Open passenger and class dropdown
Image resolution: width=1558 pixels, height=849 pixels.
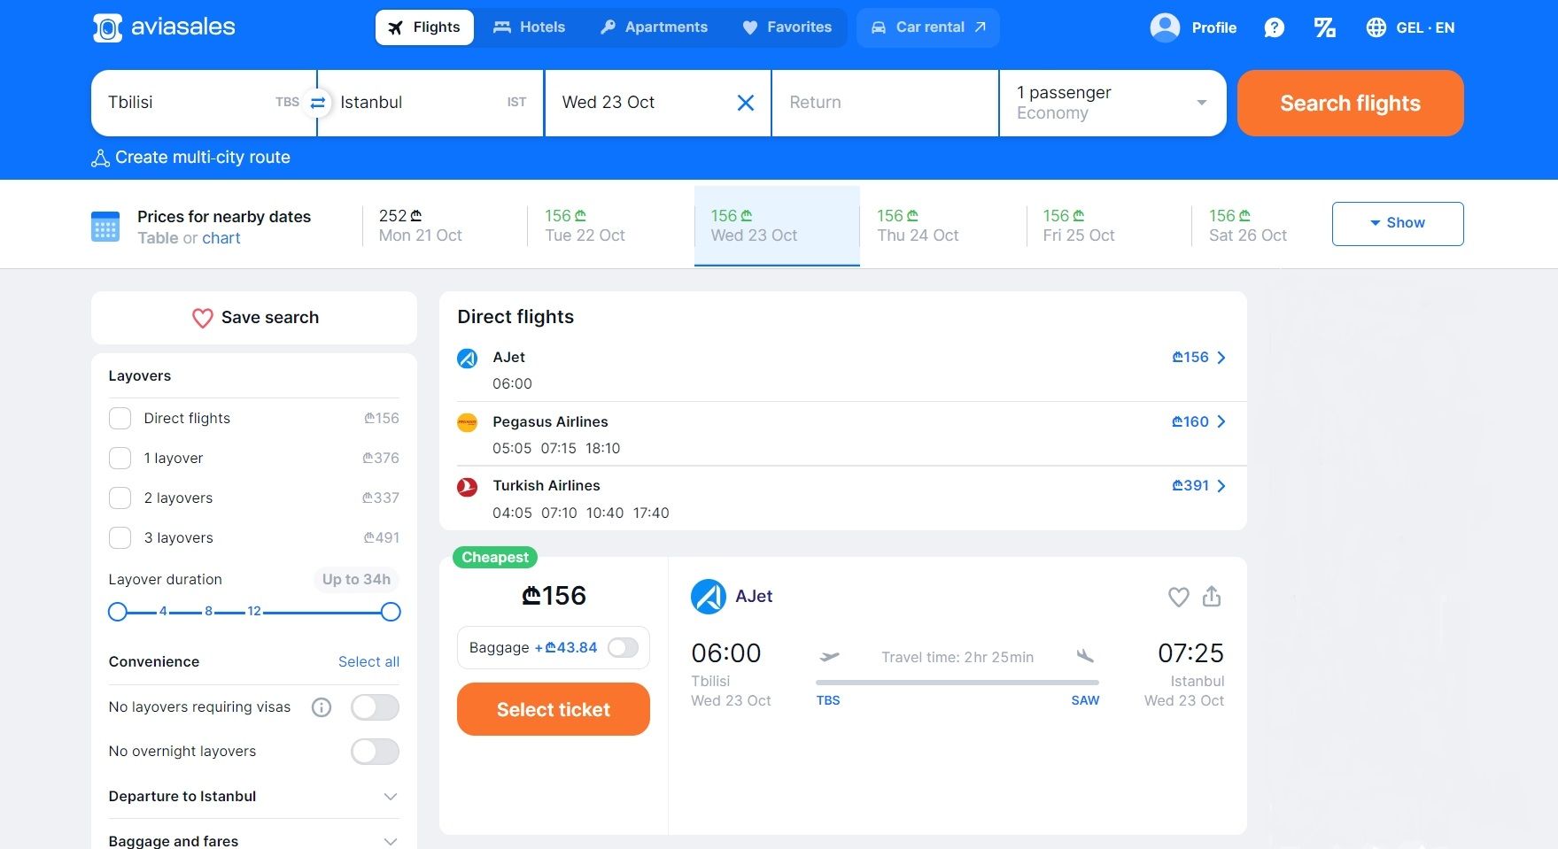tap(1112, 103)
